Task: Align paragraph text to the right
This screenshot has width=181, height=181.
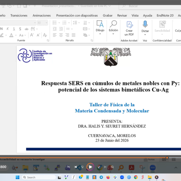Action: click(x=67, y=35)
